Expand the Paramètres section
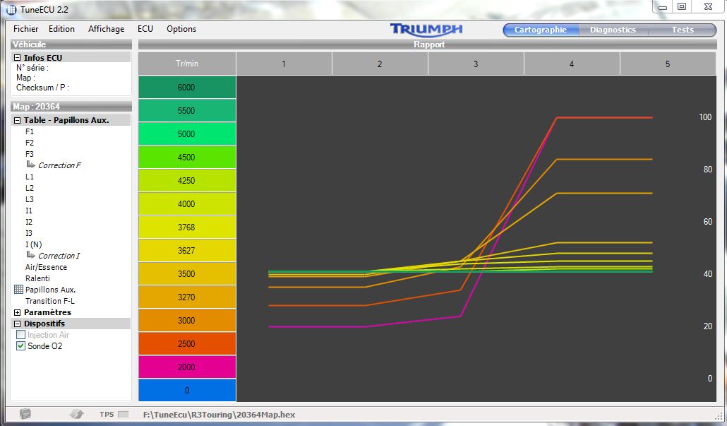Viewport: 727px width, 426px height. 17,313
